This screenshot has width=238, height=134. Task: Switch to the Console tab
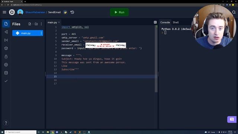(165, 22)
